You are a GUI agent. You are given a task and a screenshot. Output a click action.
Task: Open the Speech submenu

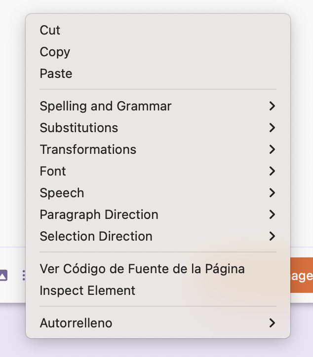(x=158, y=193)
